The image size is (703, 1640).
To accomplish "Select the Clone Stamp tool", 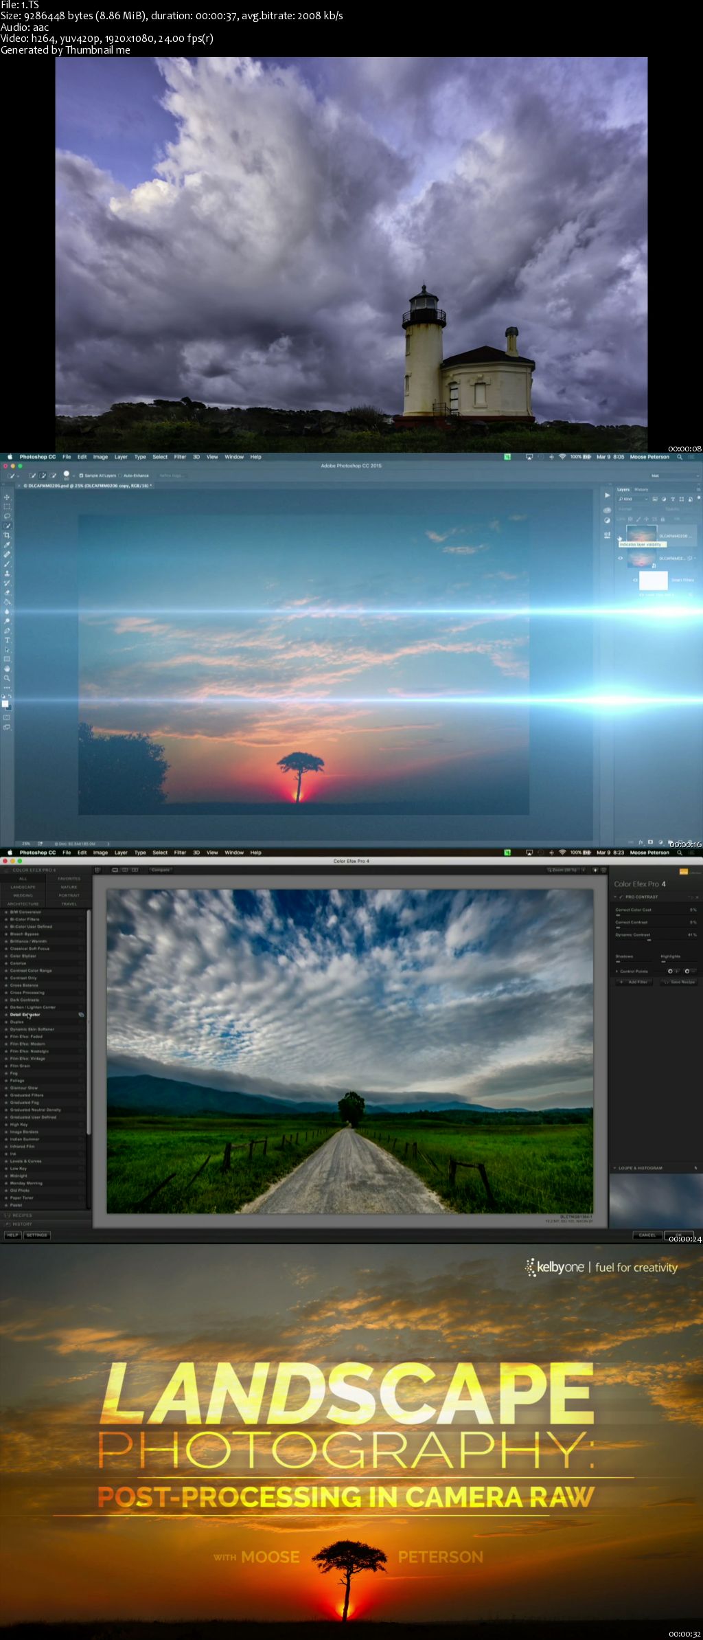I will pyautogui.click(x=8, y=573).
